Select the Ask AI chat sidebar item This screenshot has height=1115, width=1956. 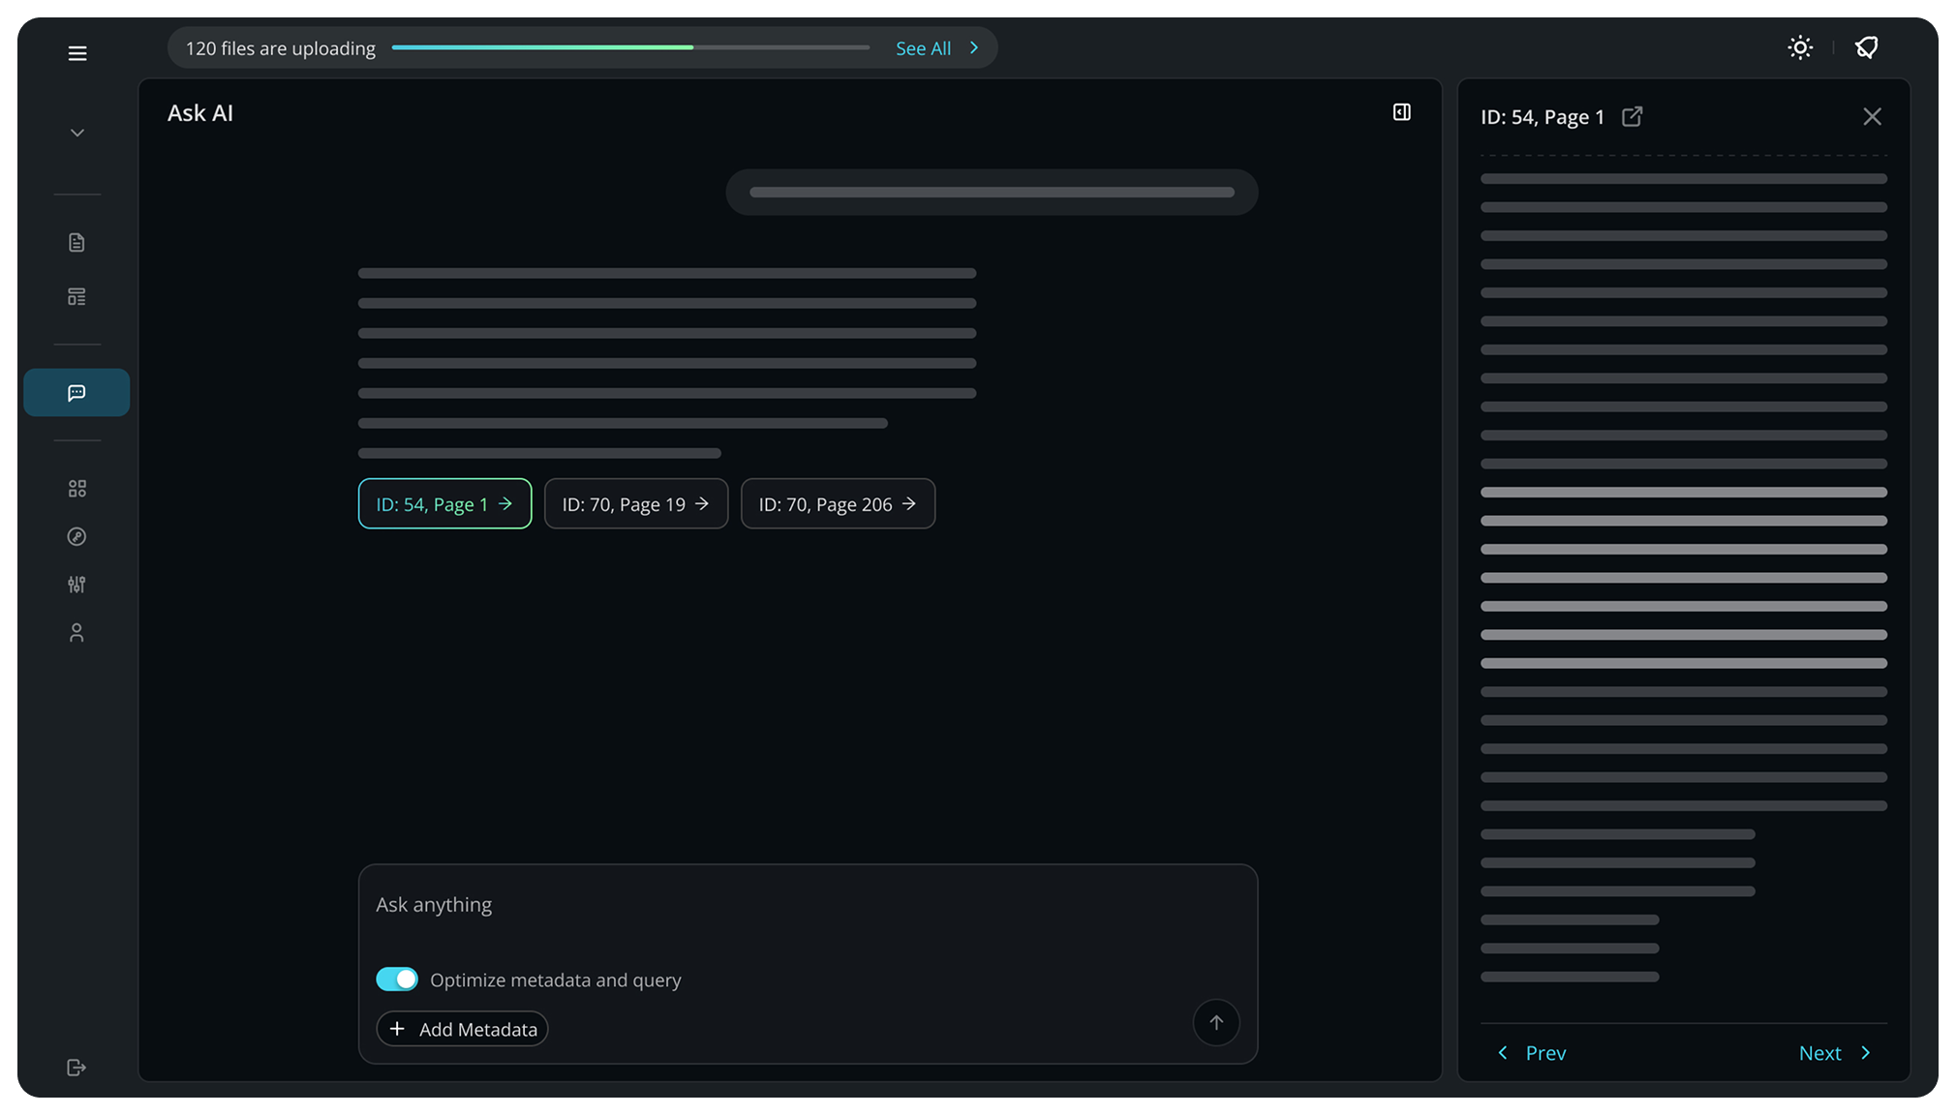click(76, 393)
